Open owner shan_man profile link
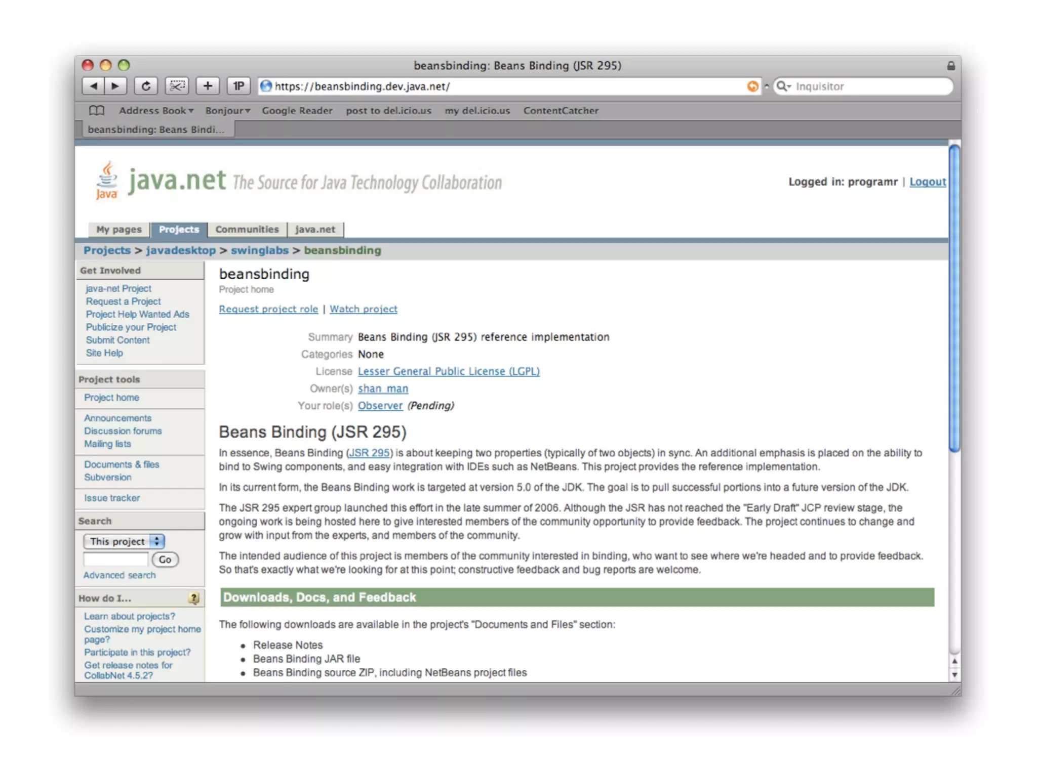1037x777 pixels. pos(383,388)
